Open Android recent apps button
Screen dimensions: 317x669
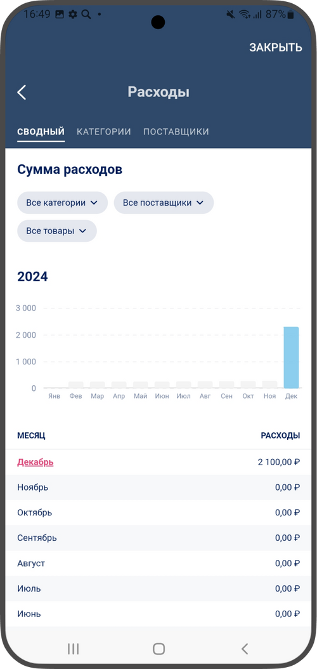pos(74,649)
